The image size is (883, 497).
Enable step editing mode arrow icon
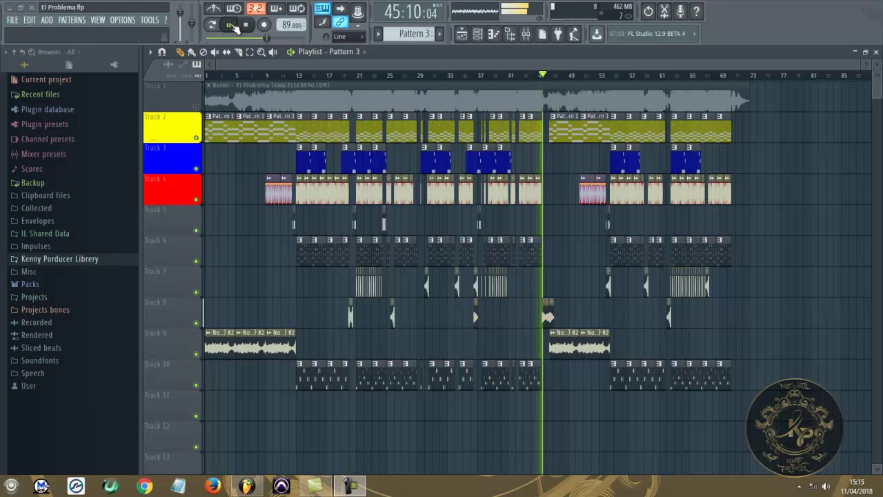(x=340, y=9)
